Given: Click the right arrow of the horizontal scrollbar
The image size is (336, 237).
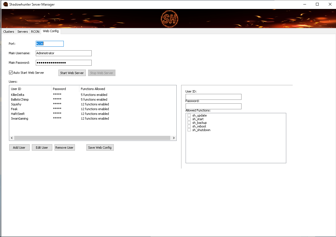Looking at the screenshot, I should click(174, 138).
